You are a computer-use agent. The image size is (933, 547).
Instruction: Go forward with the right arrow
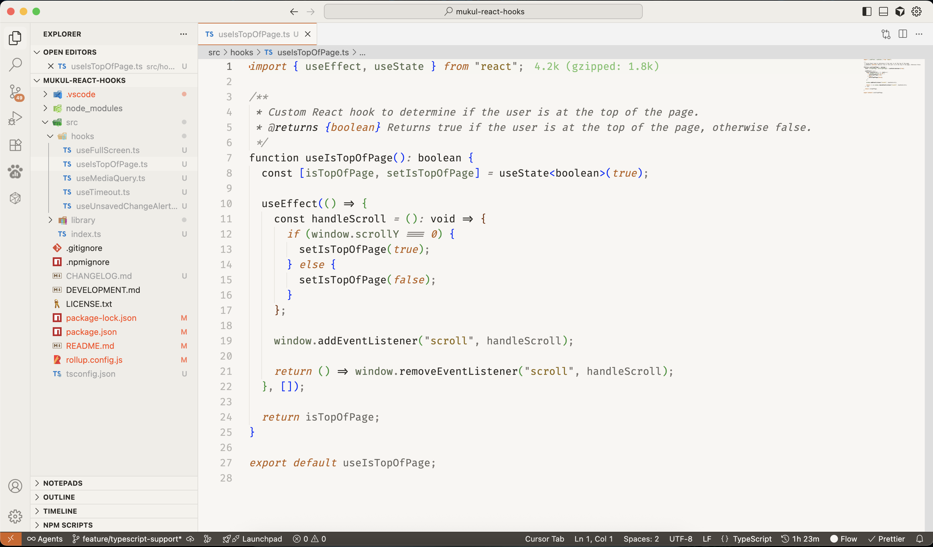point(311,11)
